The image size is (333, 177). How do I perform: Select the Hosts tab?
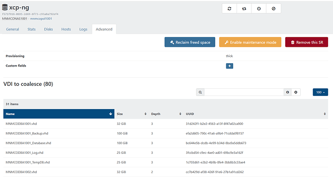click(66, 29)
